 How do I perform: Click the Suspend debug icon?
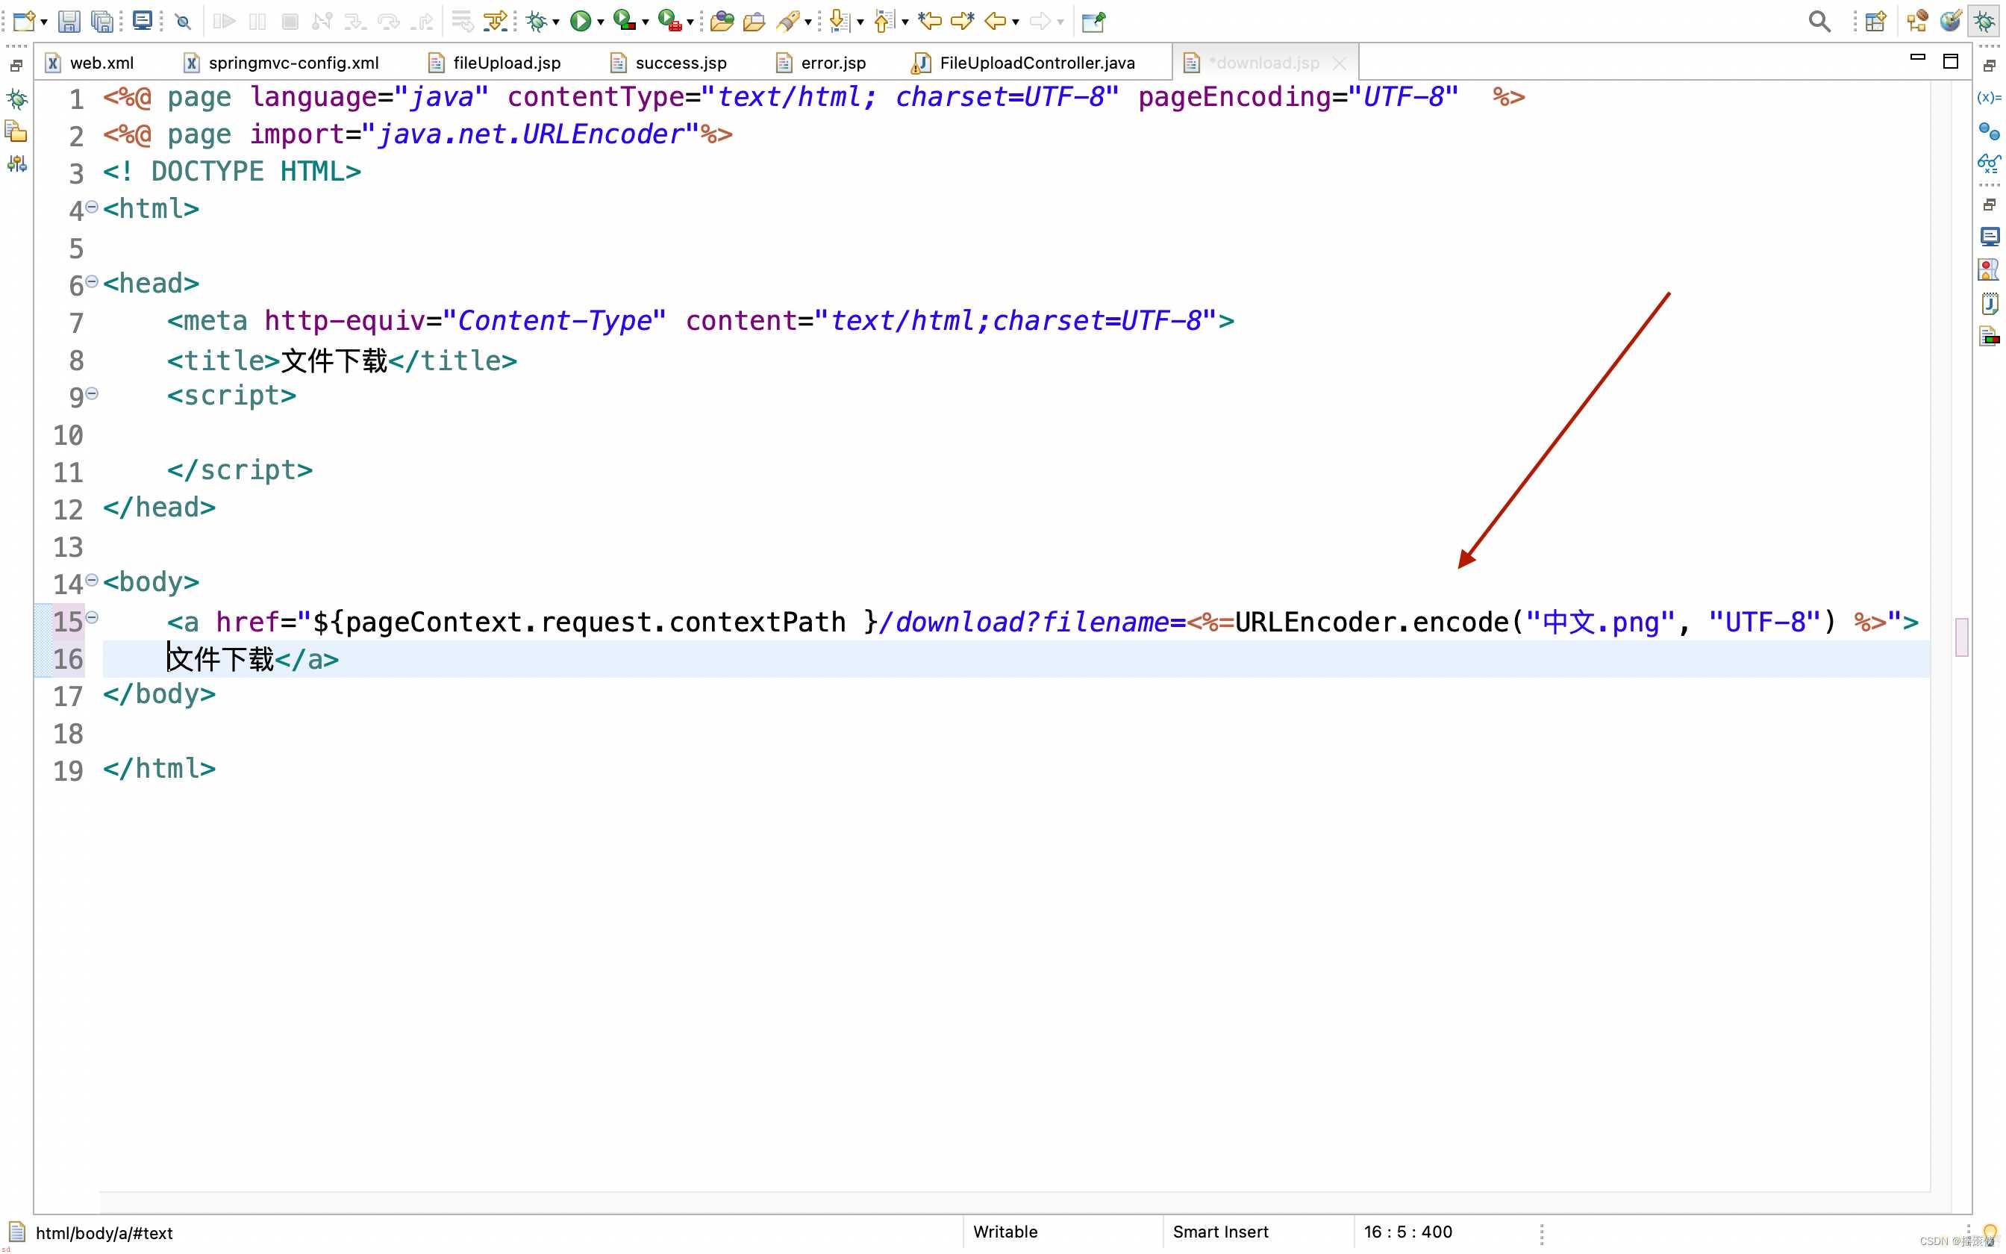click(x=257, y=21)
